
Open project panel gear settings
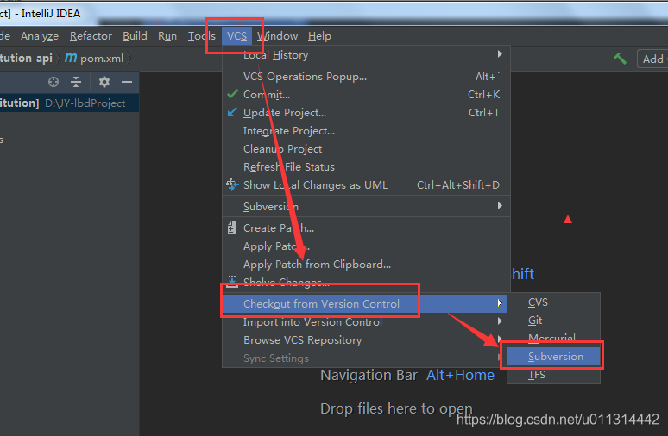click(104, 82)
